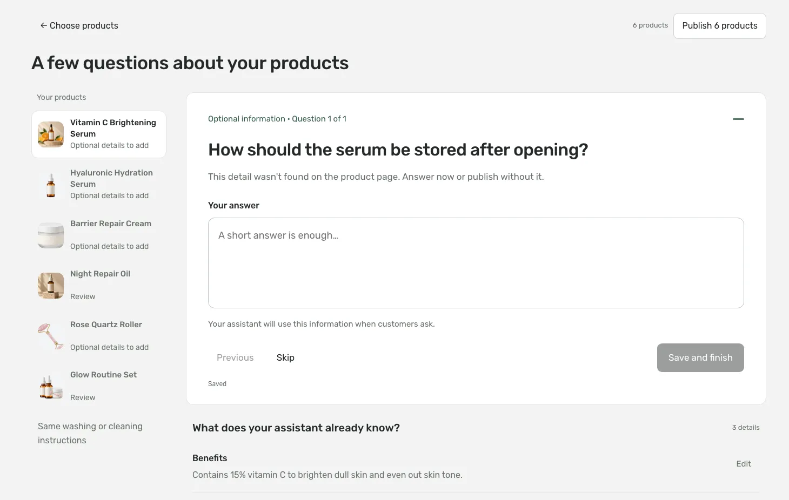The width and height of the screenshot is (789, 500).
Task: Open Night Repair Oil product image
Action: 51,286
